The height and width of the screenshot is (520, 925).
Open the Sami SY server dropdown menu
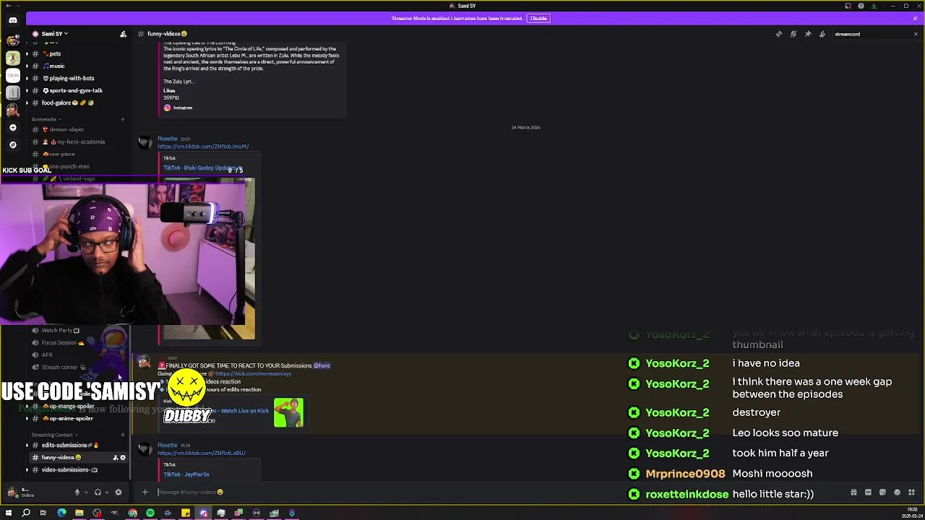(x=54, y=34)
